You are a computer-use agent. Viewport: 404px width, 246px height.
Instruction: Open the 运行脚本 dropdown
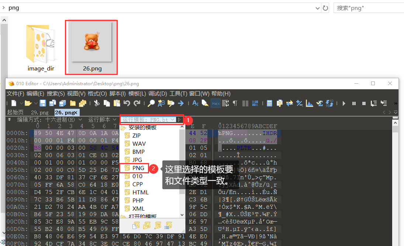click(x=102, y=119)
